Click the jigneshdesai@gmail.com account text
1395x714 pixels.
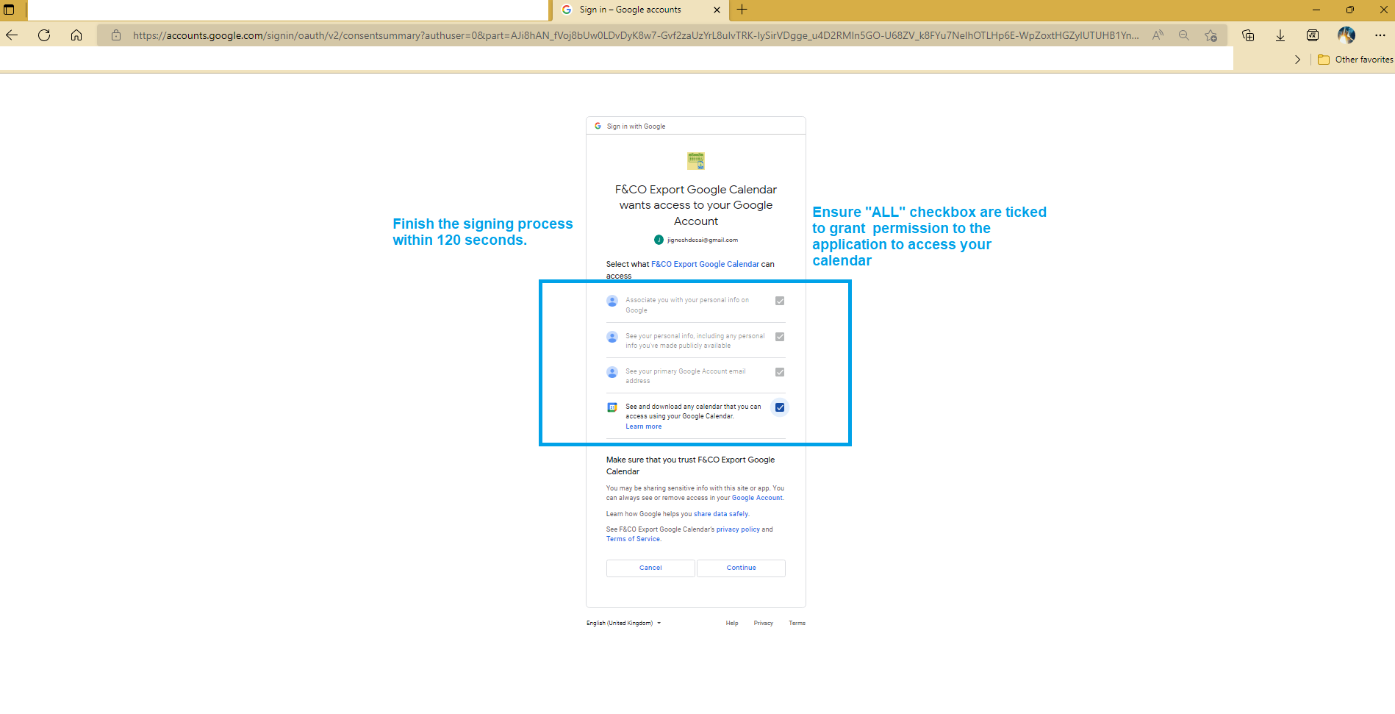(703, 240)
